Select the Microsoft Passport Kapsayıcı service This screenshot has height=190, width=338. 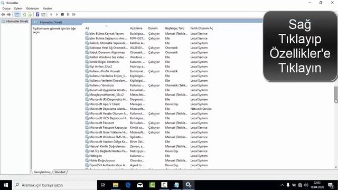tap(149, 128)
